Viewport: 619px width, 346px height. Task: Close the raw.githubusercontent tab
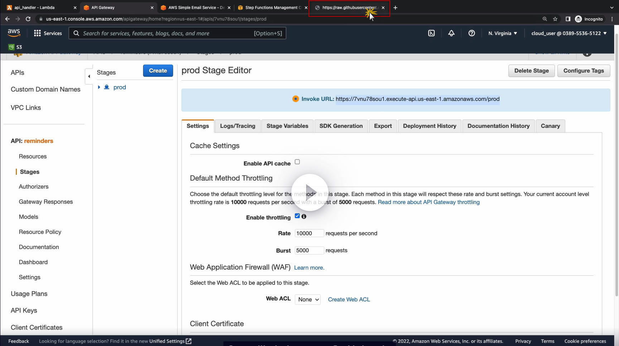(383, 7)
